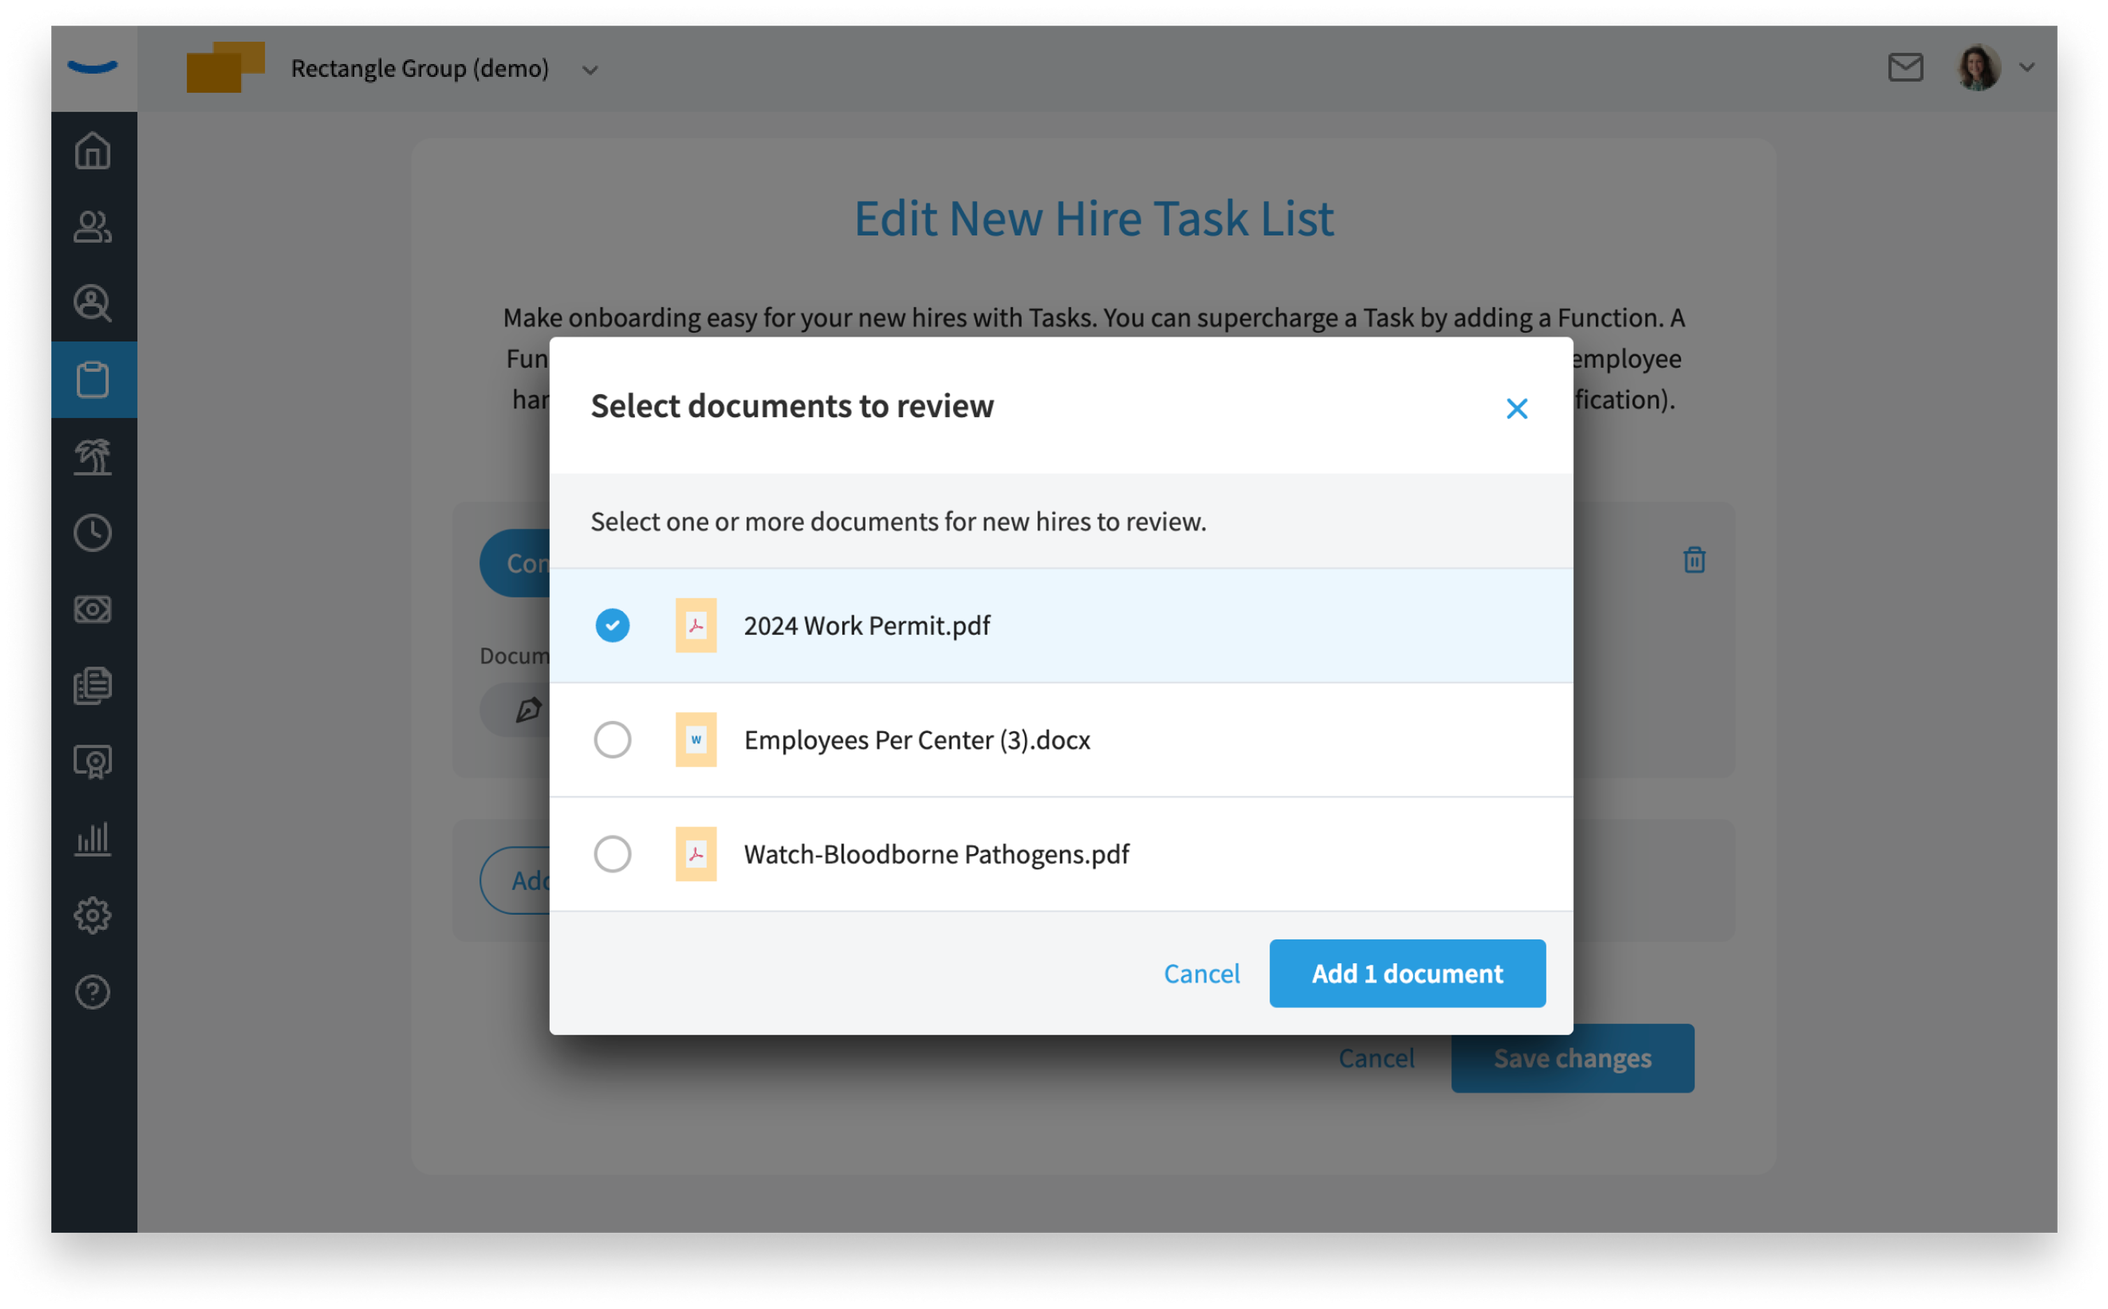This screenshot has width=2108, height=1309.
Task: Open the palm tree time-off icon
Action: (x=93, y=456)
